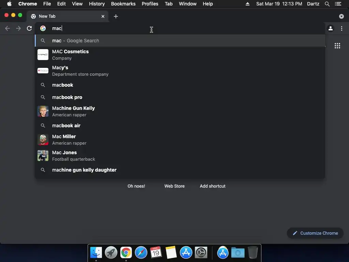This screenshot has height=262, width=349.
Task: Click the Machine Gun Kelly photo thumbnail
Action: point(43,111)
